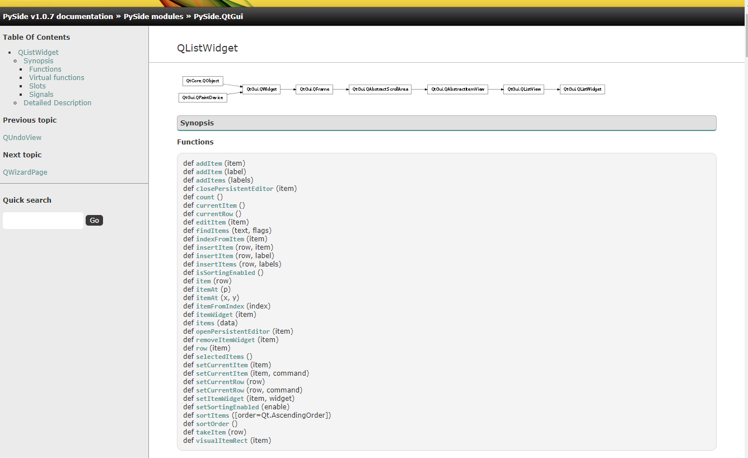Click QtCore.QObject in the inheritance diagram
The height and width of the screenshot is (458, 748).
[x=202, y=81]
